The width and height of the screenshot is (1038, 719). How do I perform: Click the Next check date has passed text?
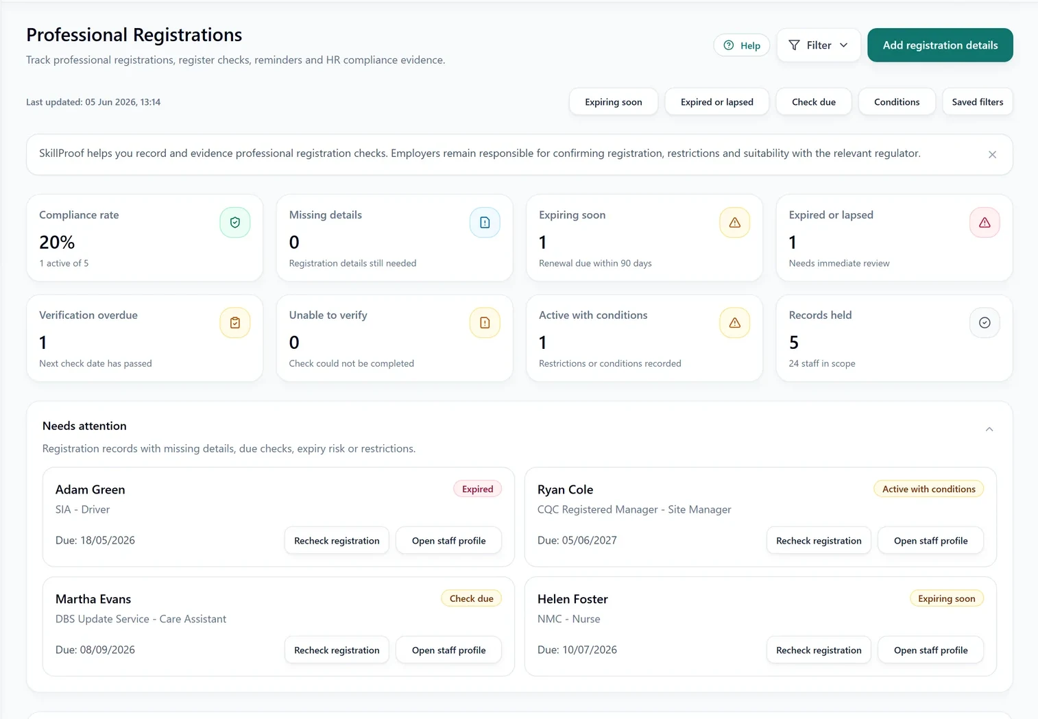[x=95, y=363]
